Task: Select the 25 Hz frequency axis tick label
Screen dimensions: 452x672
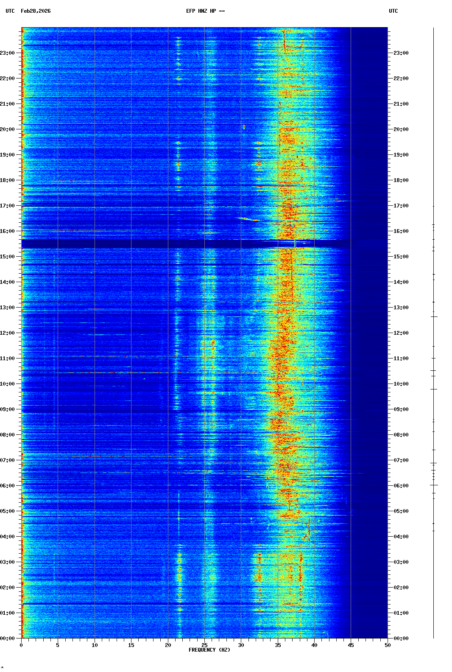Action: point(204,645)
